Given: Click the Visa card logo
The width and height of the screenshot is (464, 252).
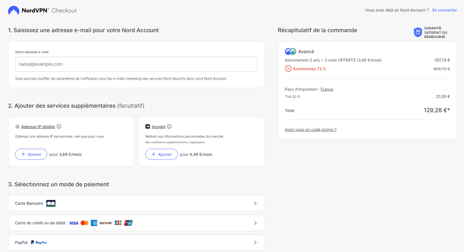Looking at the screenshot, I should point(74,223).
